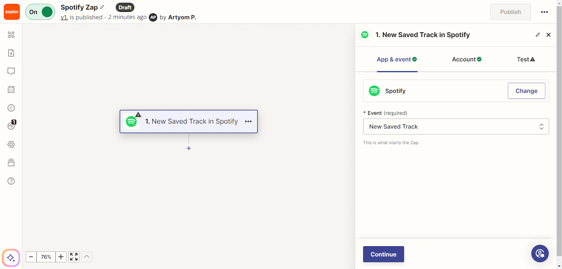The width and height of the screenshot is (562, 269).
Task: Expand the zoom controls chevron
Action: pos(87,257)
